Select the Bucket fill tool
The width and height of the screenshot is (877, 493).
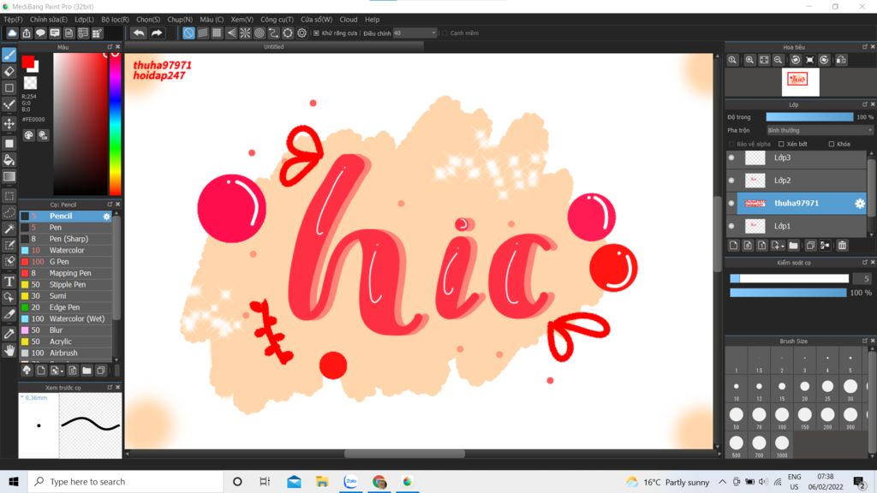[x=9, y=160]
